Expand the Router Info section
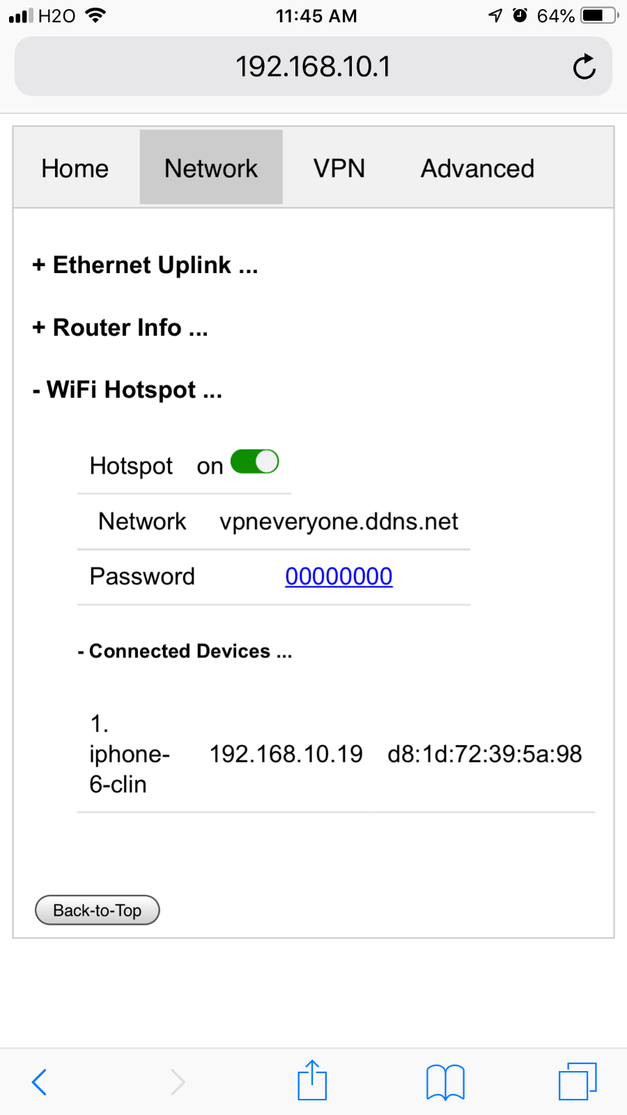The width and height of the screenshot is (627, 1115). [120, 328]
